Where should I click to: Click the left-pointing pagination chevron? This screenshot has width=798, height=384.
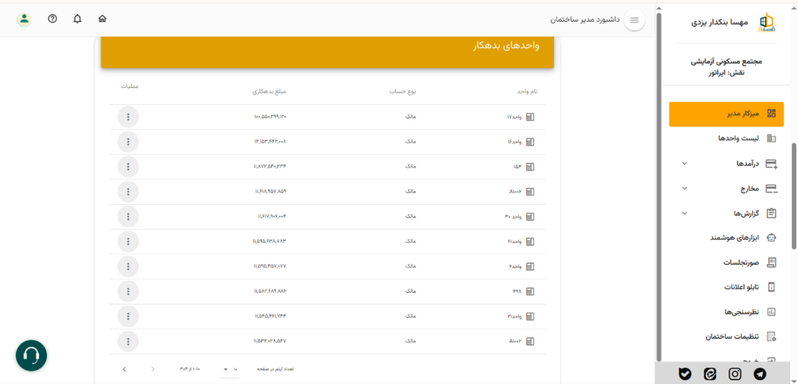[x=125, y=369]
